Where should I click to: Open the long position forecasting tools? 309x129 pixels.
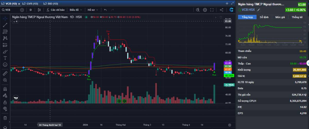pos(5,45)
